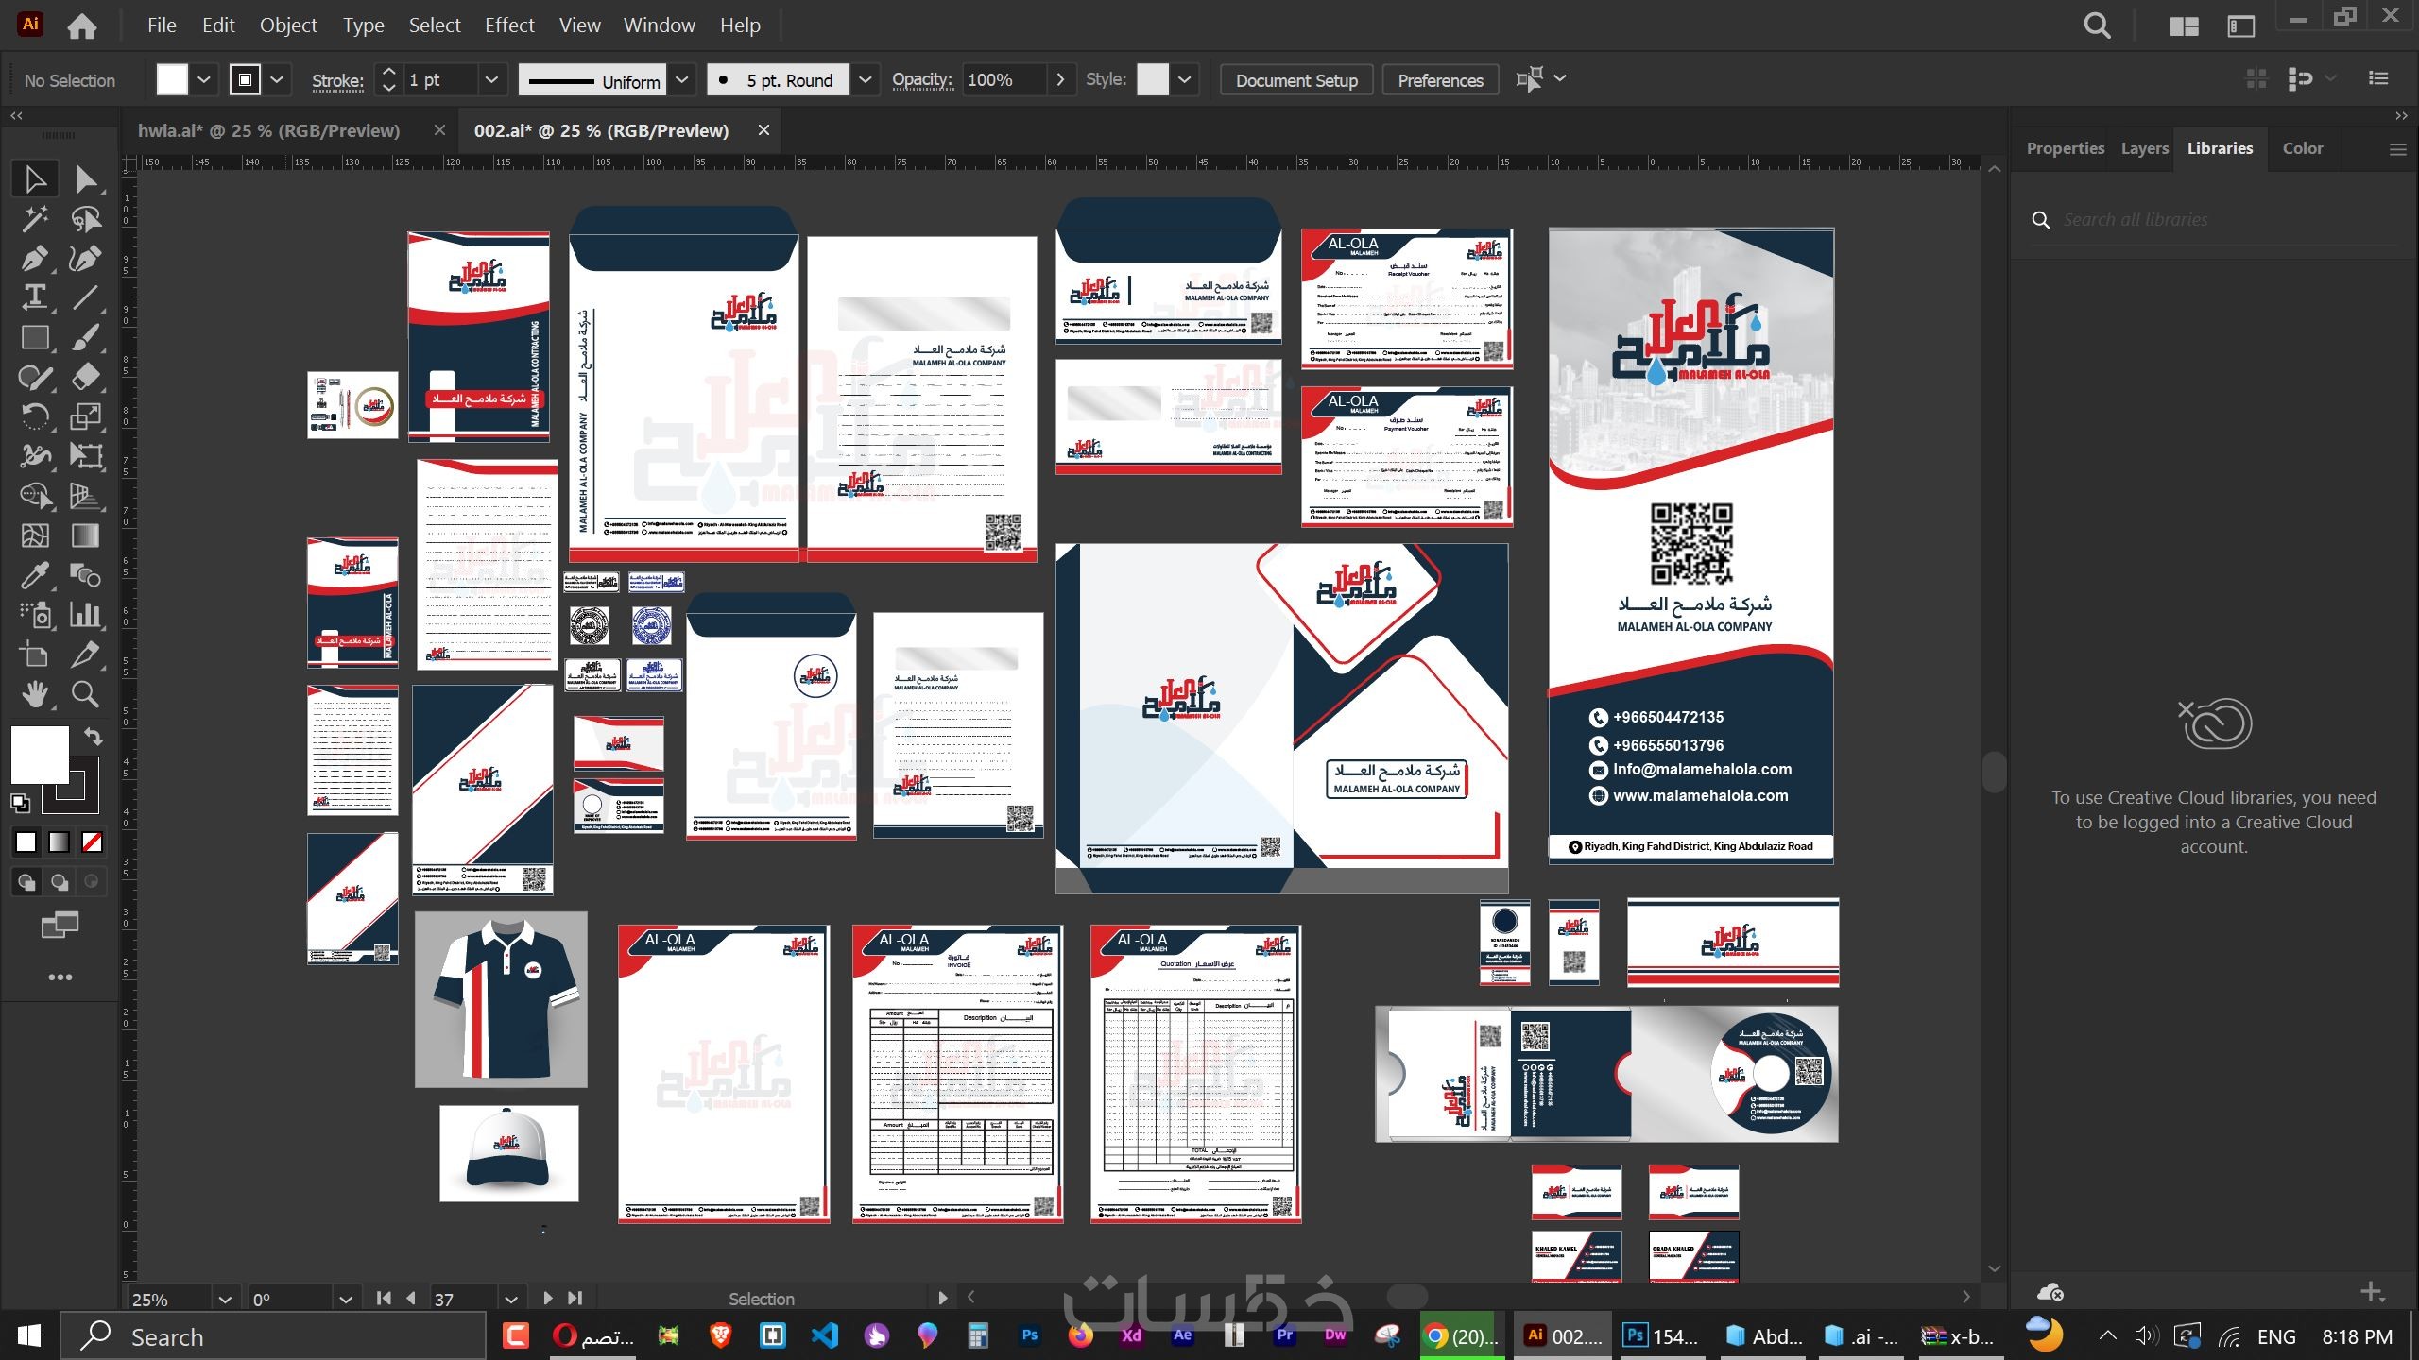Click the Document Setup button

(1295, 80)
